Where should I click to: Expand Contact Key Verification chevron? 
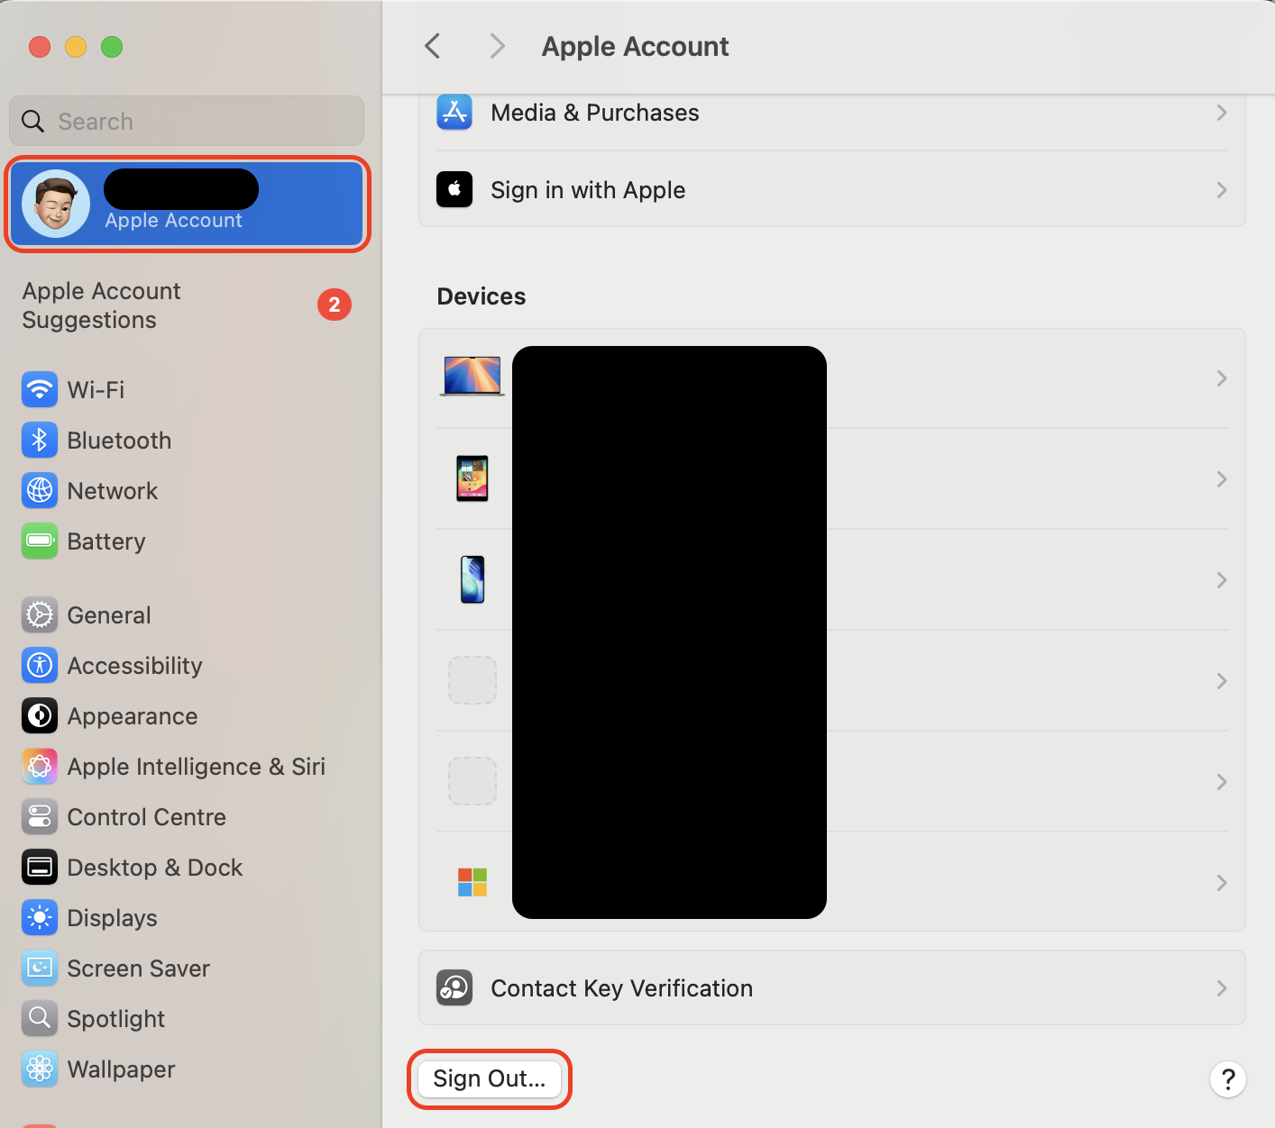click(x=1222, y=988)
